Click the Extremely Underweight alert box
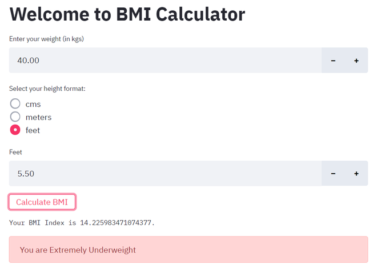The height and width of the screenshot is (268, 377). 188,250
